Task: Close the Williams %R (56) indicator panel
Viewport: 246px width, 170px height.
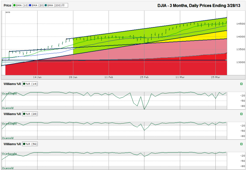Action: pos(241,144)
